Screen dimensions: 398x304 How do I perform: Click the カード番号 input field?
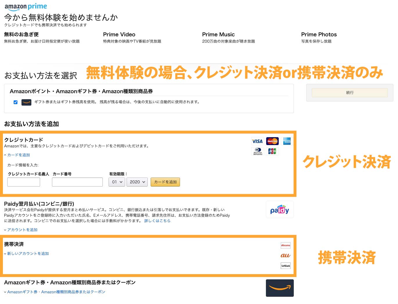coord(77,182)
